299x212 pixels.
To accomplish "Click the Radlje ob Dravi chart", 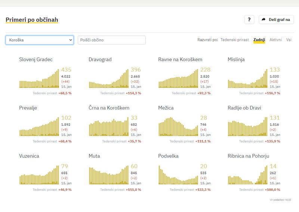I will click(247, 127).
